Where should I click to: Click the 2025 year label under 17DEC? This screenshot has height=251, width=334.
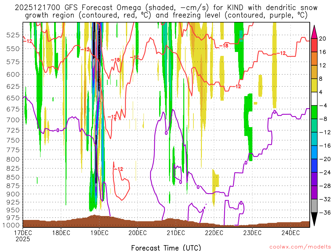(x=23, y=239)
